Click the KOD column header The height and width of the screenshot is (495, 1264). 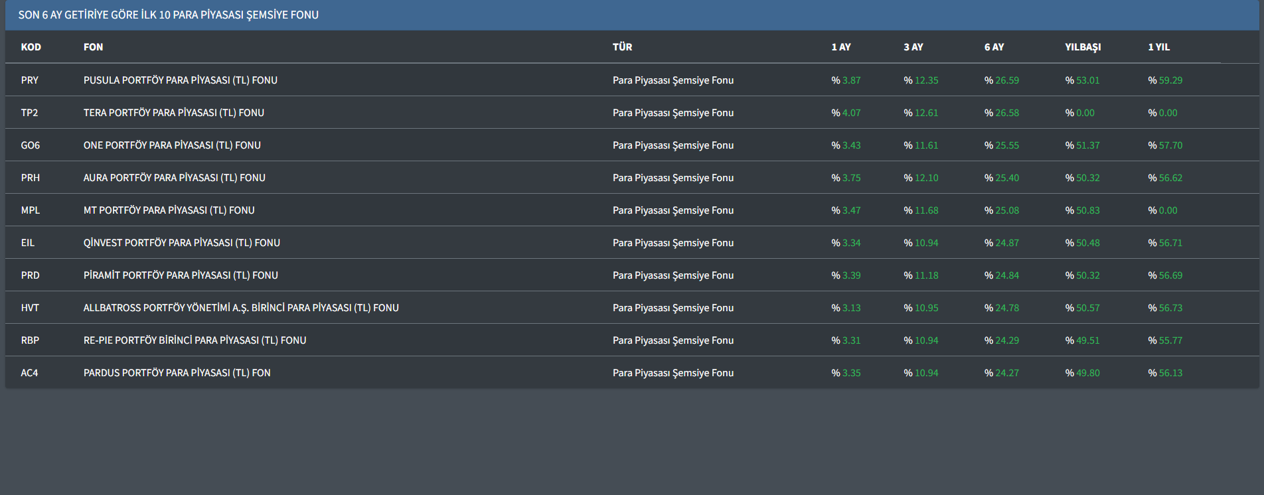[x=31, y=47]
